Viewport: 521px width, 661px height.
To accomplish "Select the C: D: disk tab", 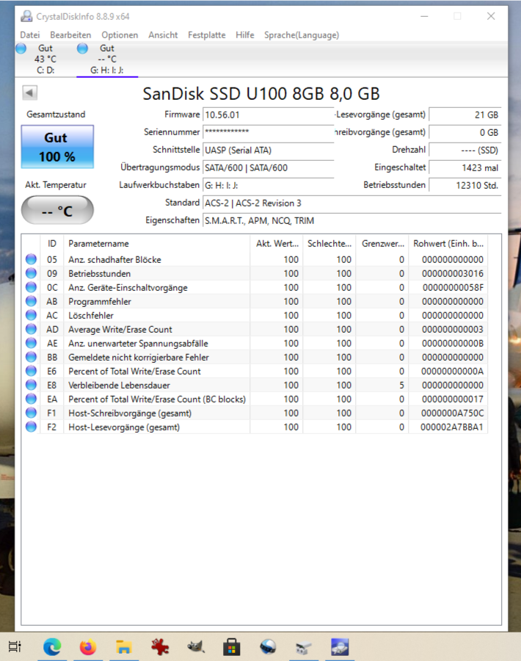I will pyautogui.click(x=45, y=59).
